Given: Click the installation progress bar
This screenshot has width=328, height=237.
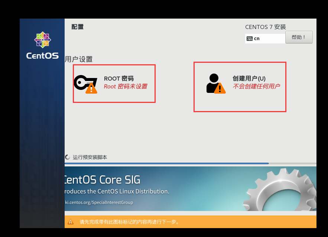Looking at the screenshot, I should 190,163.
